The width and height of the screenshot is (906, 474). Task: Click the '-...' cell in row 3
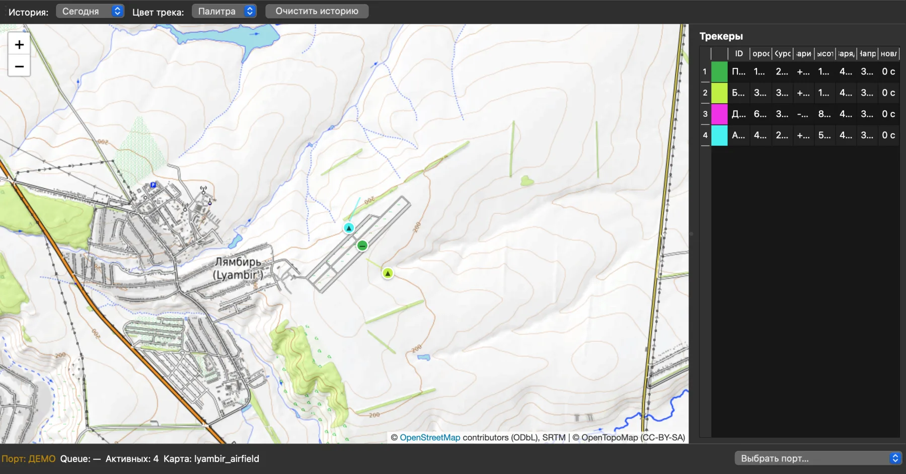click(803, 114)
